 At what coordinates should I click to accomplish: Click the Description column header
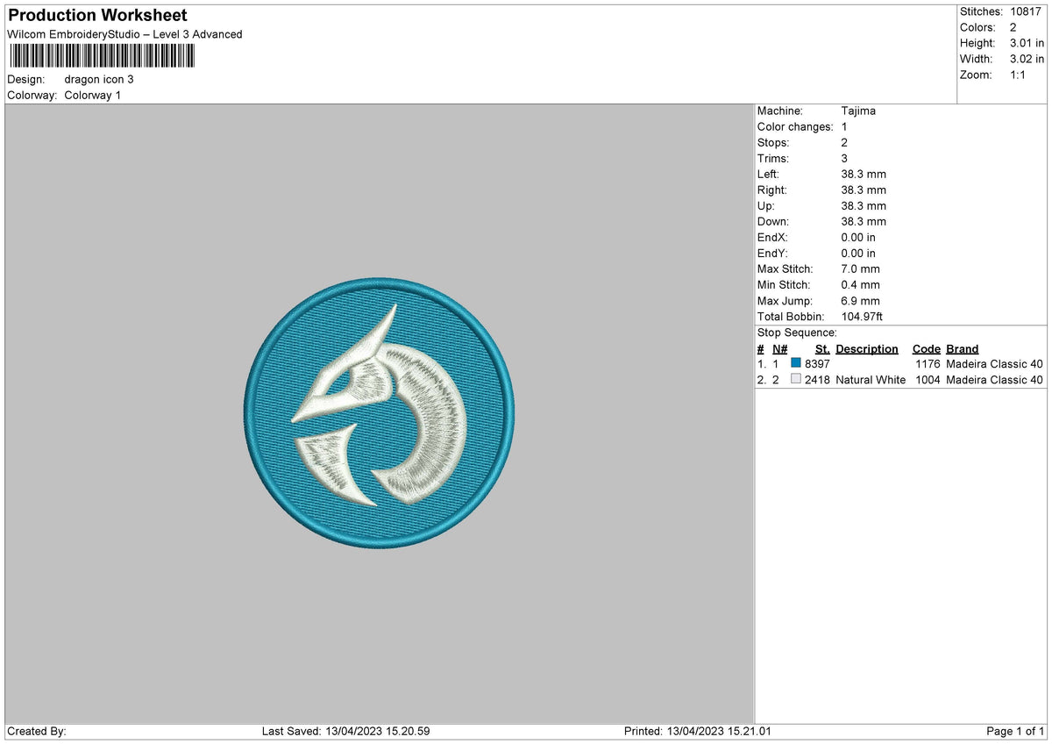[x=867, y=348]
